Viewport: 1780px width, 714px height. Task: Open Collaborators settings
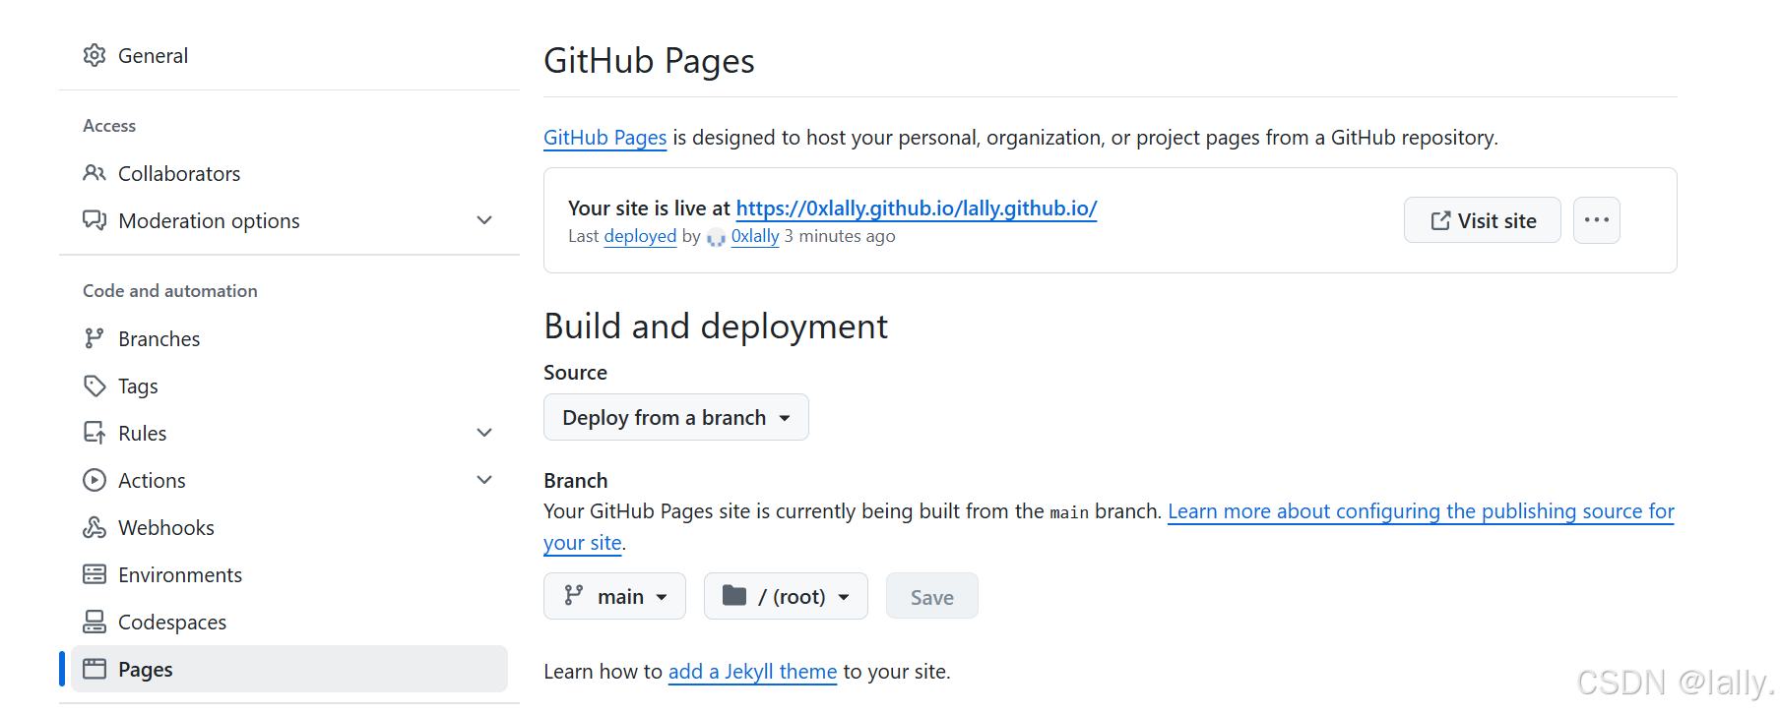[x=289, y=173]
